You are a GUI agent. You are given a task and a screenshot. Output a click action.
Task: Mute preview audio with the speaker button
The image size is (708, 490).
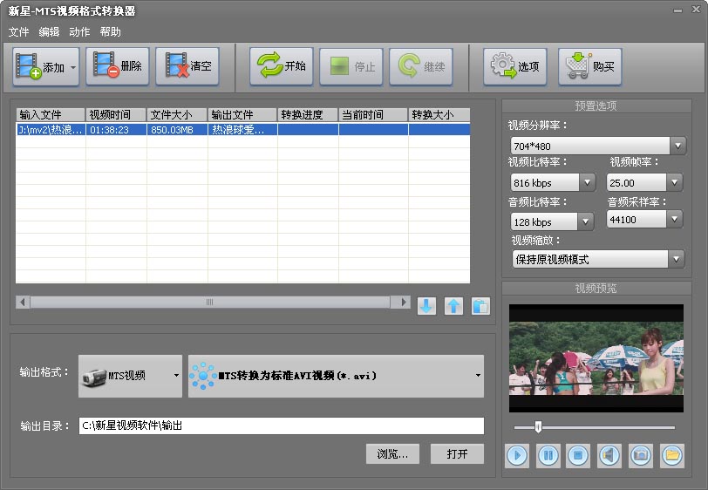tap(609, 455)
